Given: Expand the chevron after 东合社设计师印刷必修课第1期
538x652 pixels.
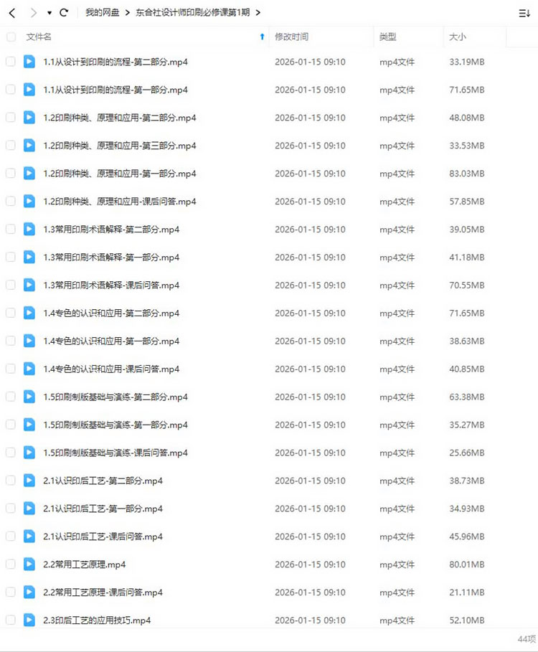Looking at the screenshot, I should coord(258,13).
